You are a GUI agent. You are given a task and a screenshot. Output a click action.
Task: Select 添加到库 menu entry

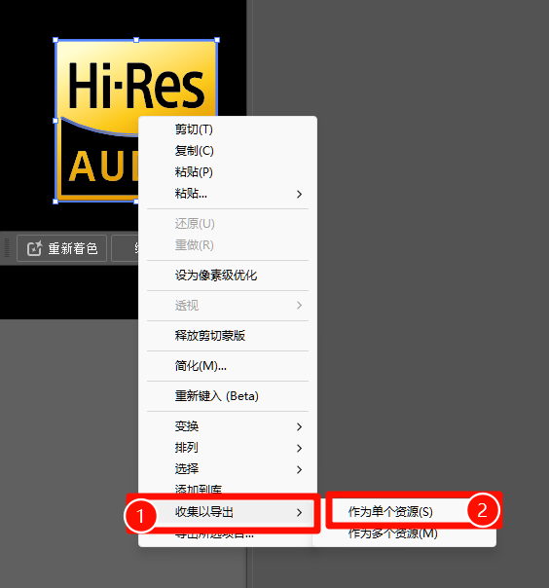pyautogui.click(x=228, y=490)
